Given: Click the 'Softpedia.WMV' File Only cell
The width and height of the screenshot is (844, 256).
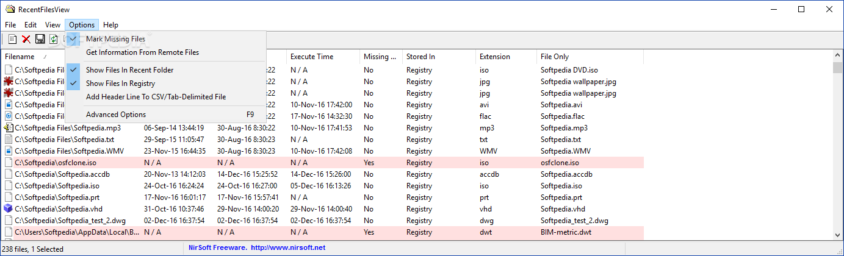Looking at the screenshot, I should point(565,151).
